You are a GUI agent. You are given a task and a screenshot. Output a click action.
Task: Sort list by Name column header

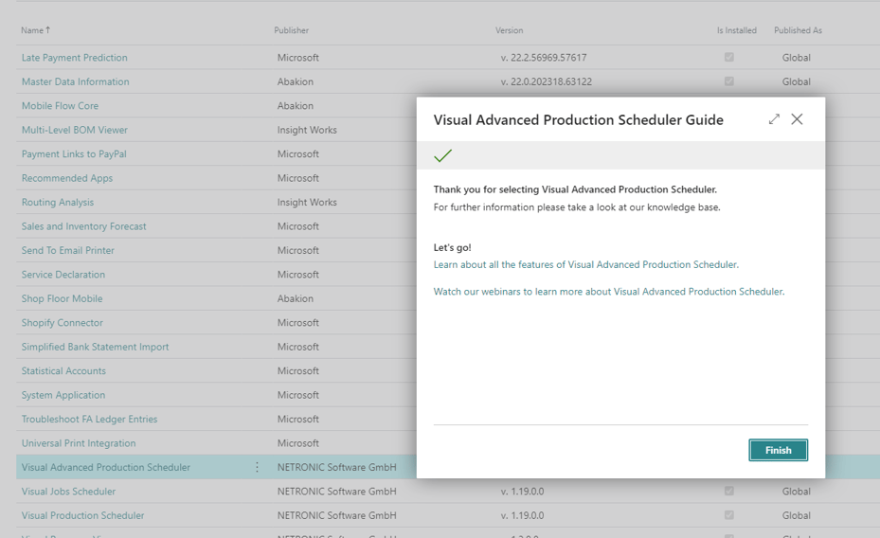point(35,30)
